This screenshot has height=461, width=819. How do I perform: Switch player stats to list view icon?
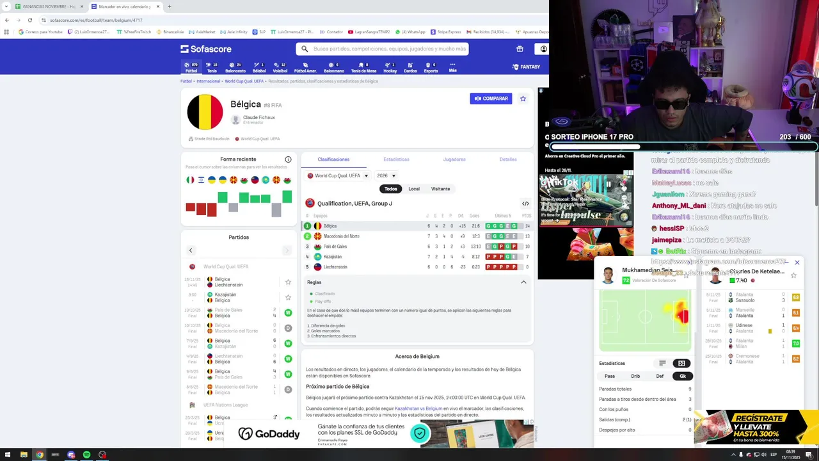(x=662, y=363)
